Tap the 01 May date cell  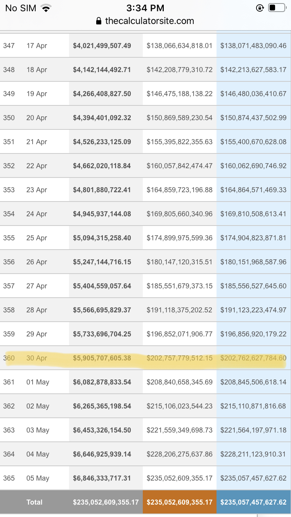tap(38, 382)
